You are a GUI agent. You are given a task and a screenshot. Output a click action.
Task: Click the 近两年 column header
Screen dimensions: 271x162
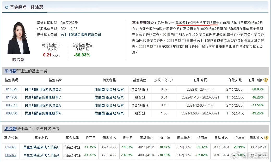coord(202,138)
